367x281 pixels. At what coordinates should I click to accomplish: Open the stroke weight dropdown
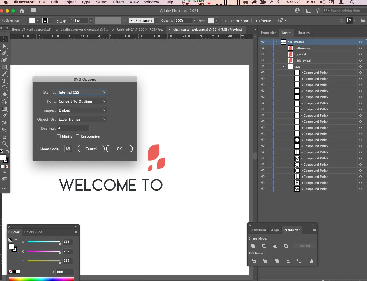[91, 21]
